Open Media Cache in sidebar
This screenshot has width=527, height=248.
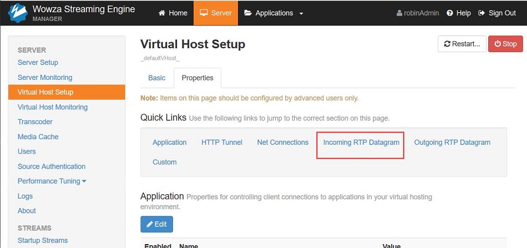(x=38, y=137)
